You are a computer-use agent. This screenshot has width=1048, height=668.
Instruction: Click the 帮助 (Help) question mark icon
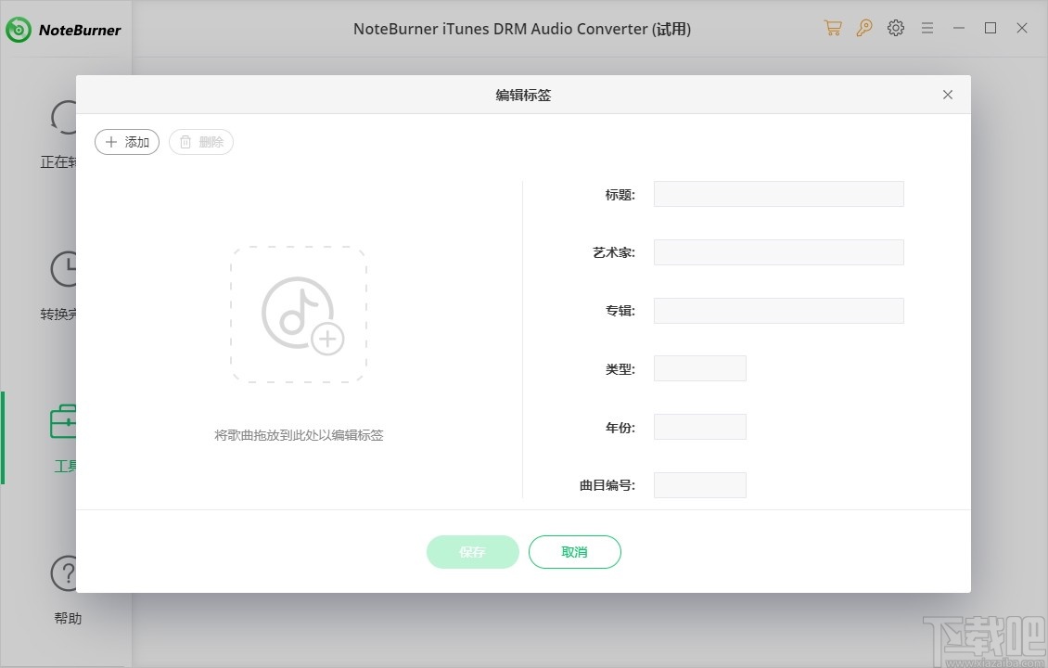(x=65, y=573)
